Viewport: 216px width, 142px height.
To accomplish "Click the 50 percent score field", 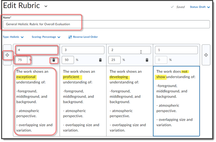I will (x=67, y=60).
